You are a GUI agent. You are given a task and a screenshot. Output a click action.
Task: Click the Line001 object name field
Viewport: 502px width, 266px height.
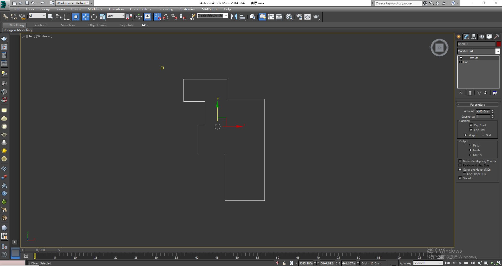476,44
